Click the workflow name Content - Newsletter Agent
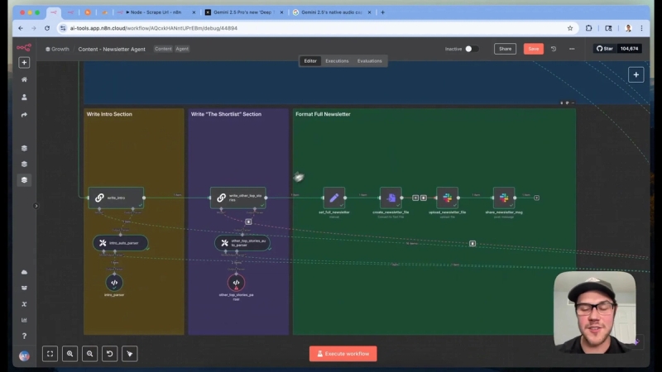 (x=112, y=49)
